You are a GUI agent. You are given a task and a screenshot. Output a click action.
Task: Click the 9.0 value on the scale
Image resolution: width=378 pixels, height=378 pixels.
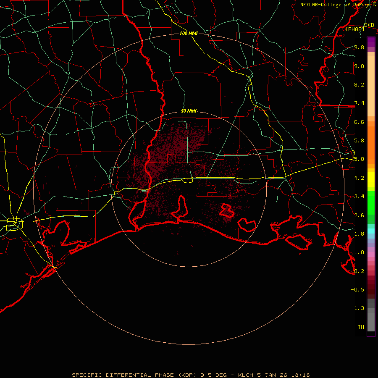click(x=359, y=66)
